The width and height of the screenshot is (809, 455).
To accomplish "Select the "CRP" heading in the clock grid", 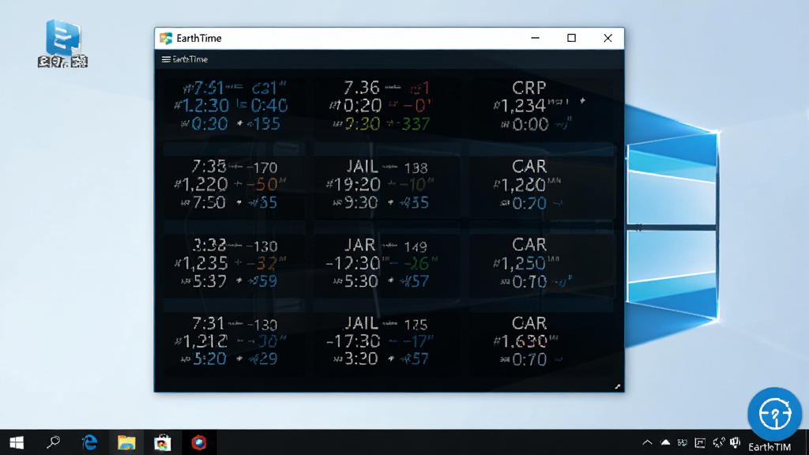I will coord(529,88).
